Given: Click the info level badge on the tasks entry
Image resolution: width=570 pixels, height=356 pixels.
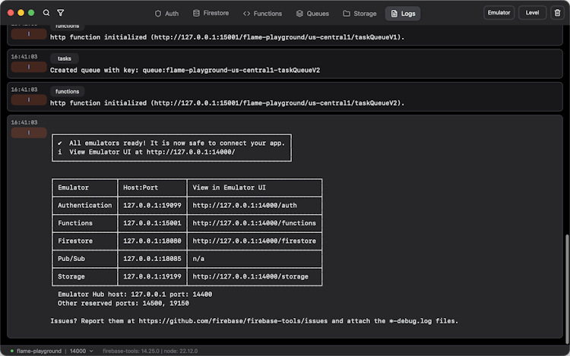Looking at the screenshot, I should pos(29,67).
